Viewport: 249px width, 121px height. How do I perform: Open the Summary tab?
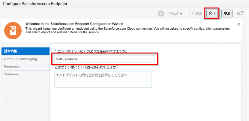point(25,74)
